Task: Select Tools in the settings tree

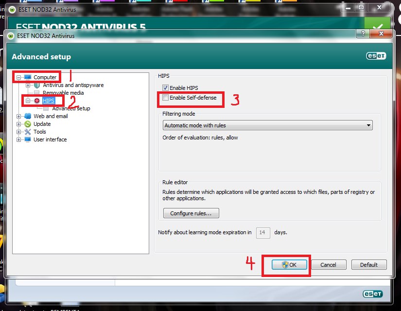Action: (40, 132)
